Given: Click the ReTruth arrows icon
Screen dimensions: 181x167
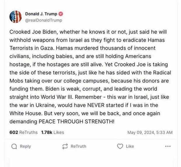Looking at the screenshot, I should tap(65, 146).
